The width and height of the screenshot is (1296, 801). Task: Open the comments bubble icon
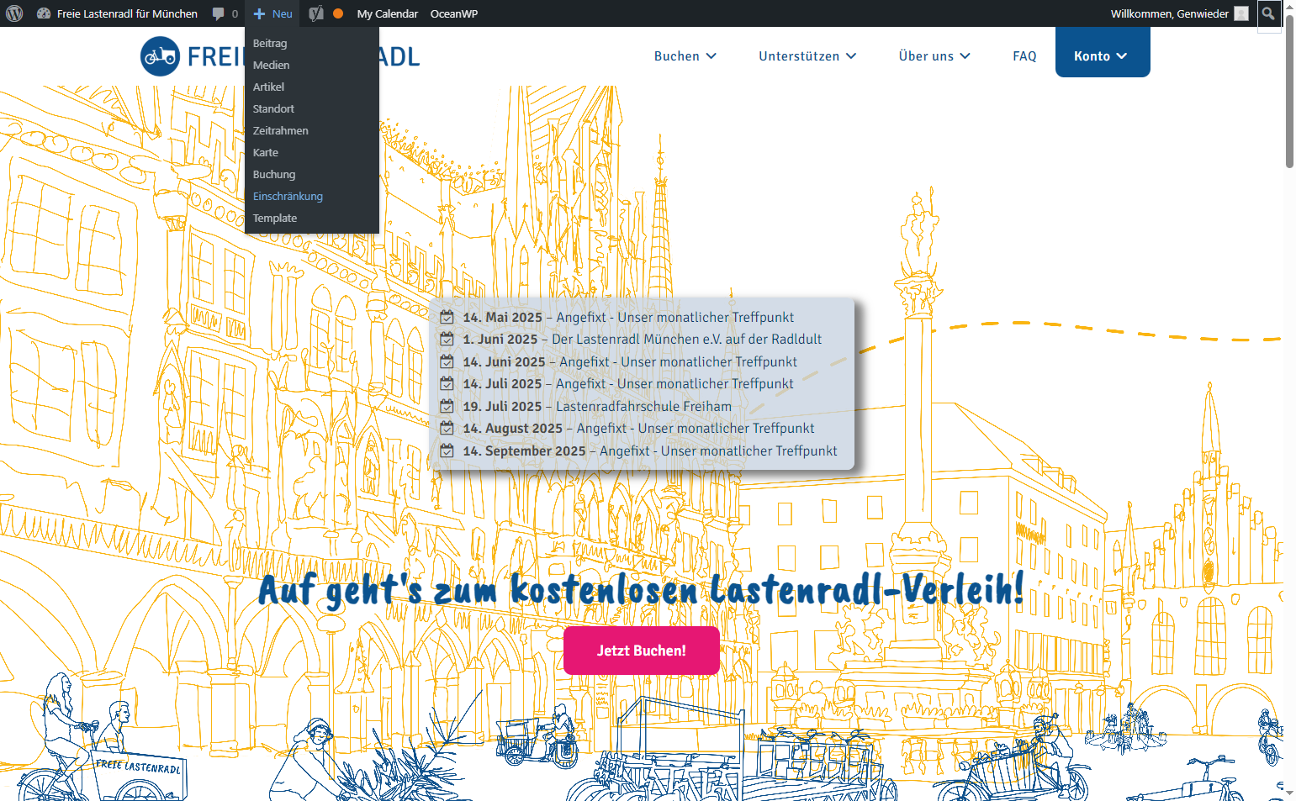click(219, 13)
